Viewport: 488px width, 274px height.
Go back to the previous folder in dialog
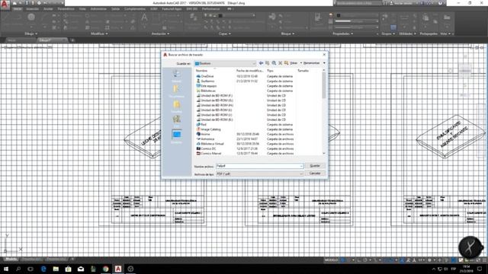pos(261,63)
